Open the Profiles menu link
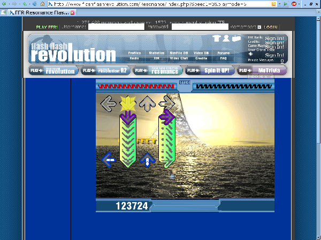321x240 pixels. coord(135,53)
